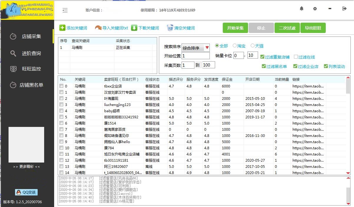Image resolution: width=354 pixels, height=207 pixels.
Task: Open the settings gear dropdown
Action: coord(315,9)
